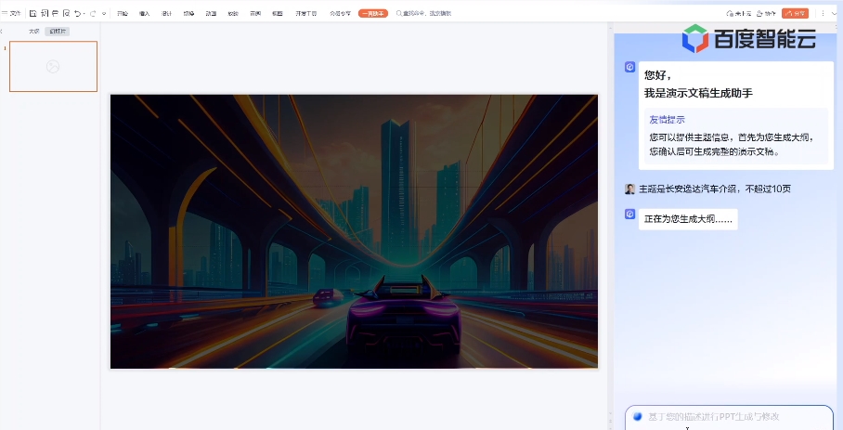The height and width of the screenshot is (430, 843).
Task: Click the Redo arrow icon
Action: 92,14
